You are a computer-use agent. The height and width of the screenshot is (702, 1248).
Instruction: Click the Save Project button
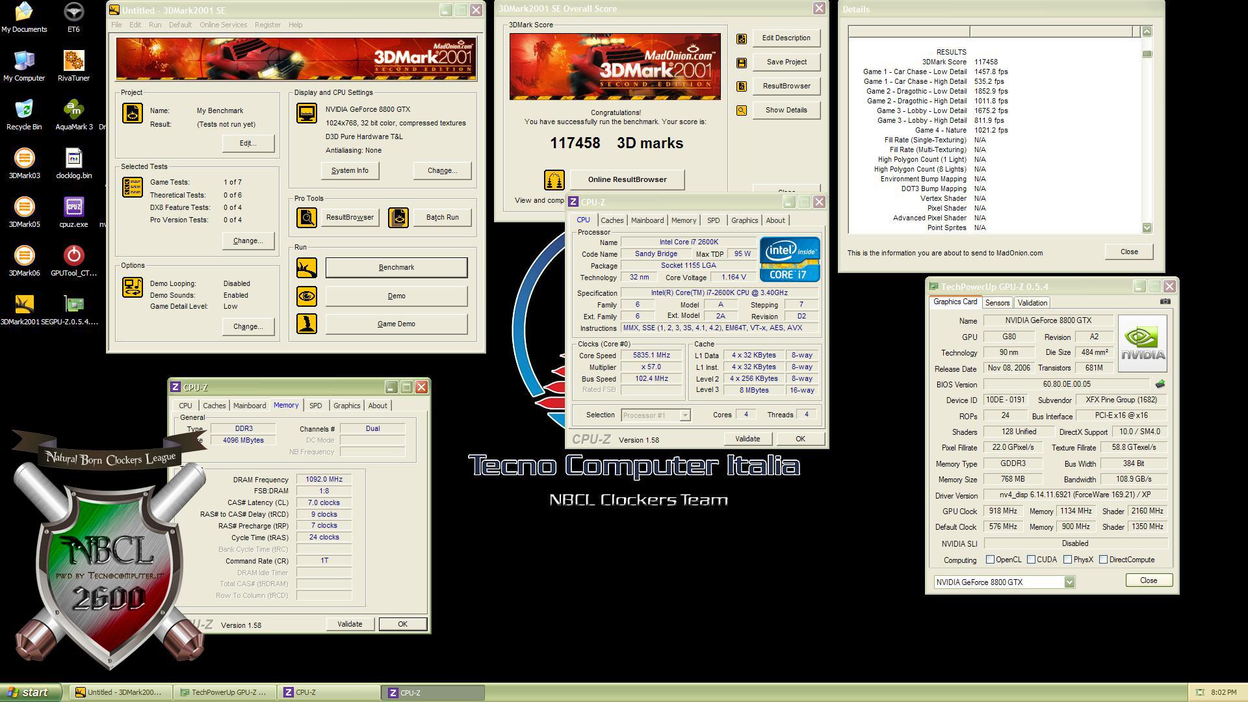786,62
